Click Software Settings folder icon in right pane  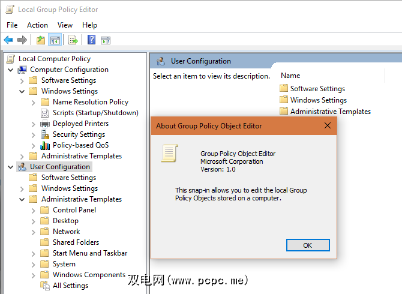(x=284, y=88)
